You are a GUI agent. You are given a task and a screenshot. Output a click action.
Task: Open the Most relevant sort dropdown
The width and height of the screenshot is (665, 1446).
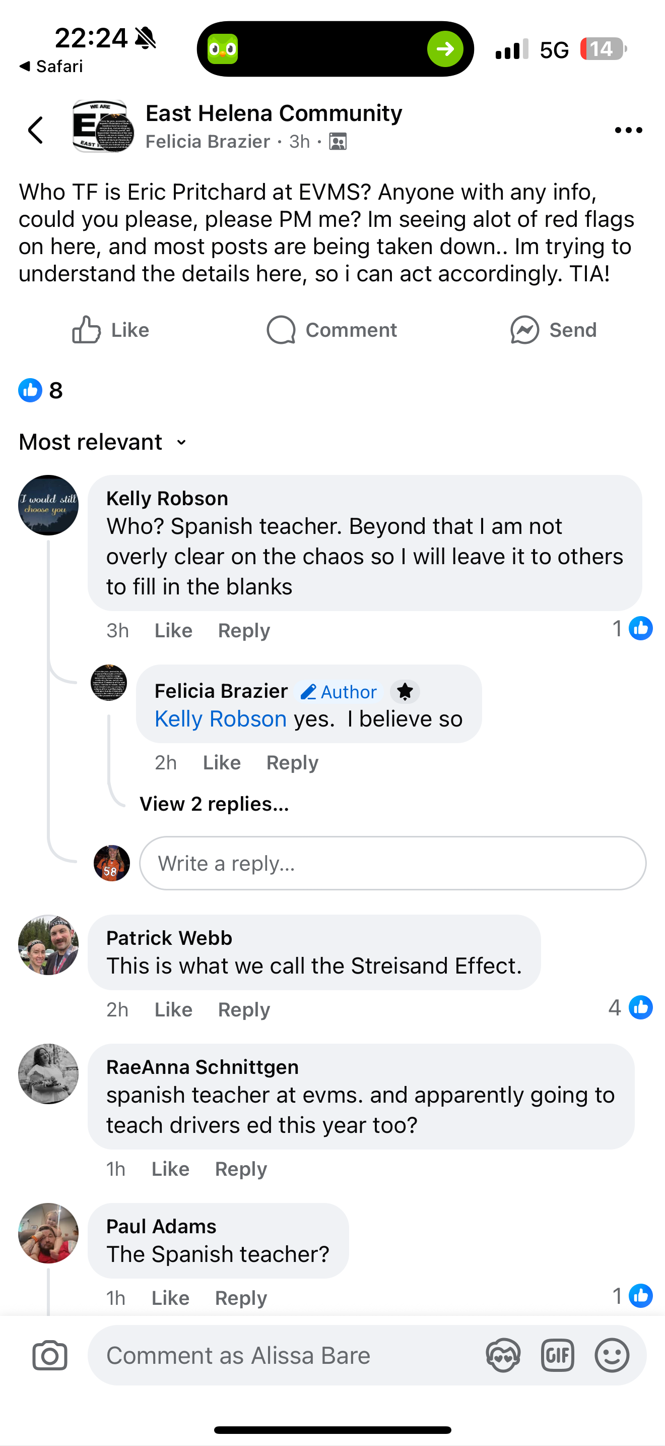point(103,442)
